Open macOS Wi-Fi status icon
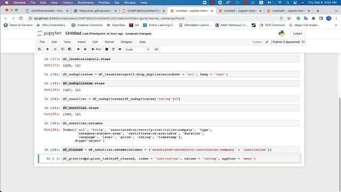The width and height of the screenshot is (341, 192). pyautogui.click(x=280, y=3)
